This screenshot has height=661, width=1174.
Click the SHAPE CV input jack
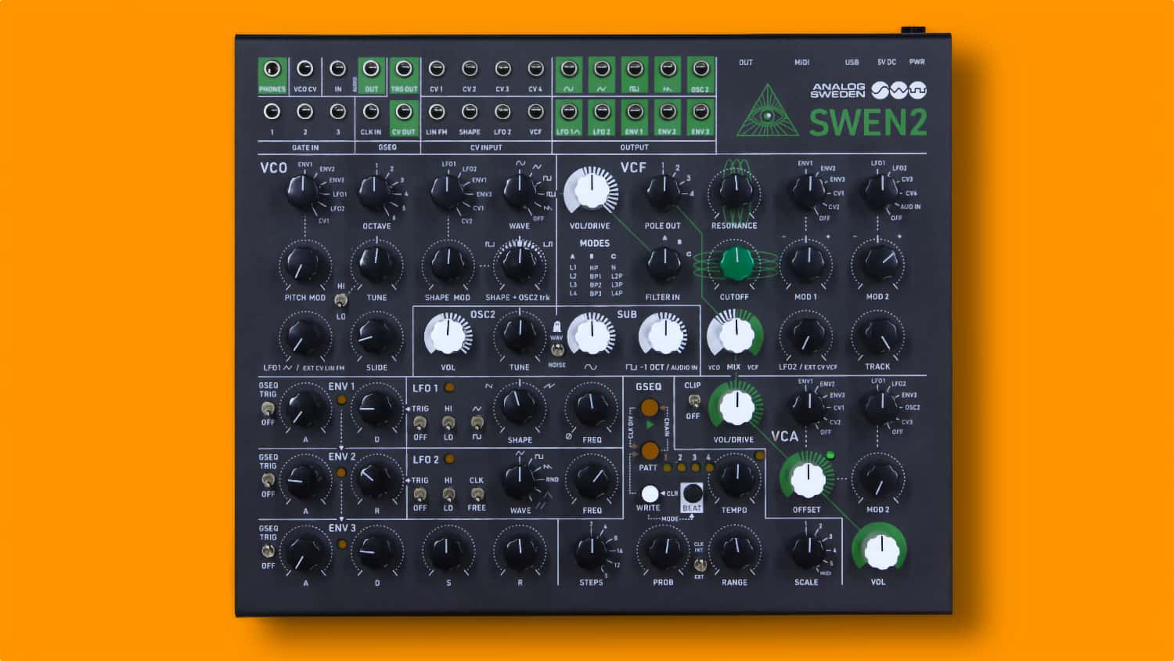(x=470, y=112)
